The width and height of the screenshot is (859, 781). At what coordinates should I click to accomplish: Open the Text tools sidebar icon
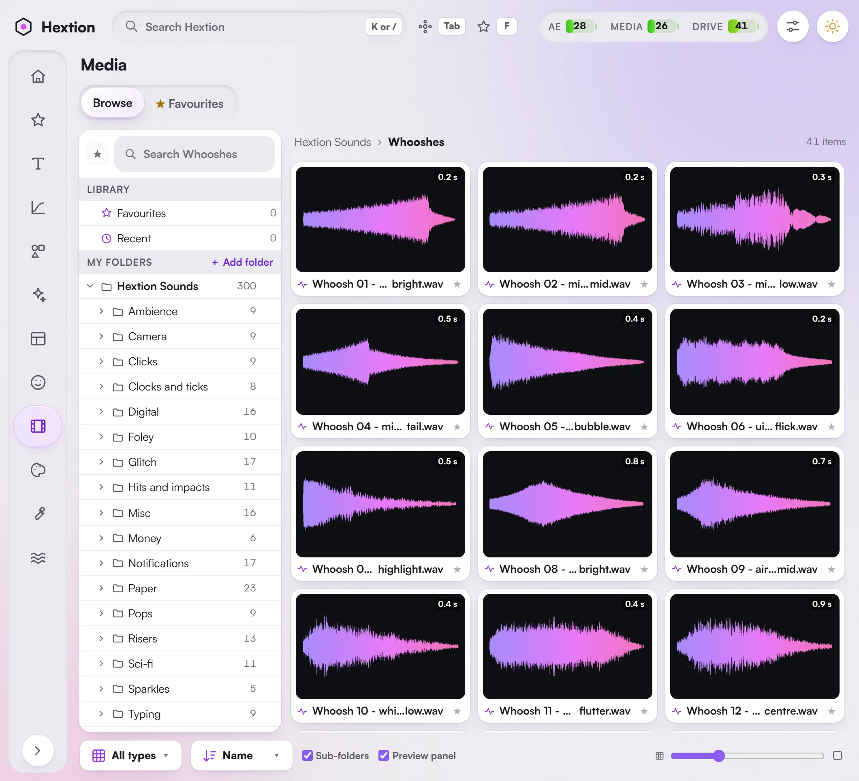click(38, 164)
